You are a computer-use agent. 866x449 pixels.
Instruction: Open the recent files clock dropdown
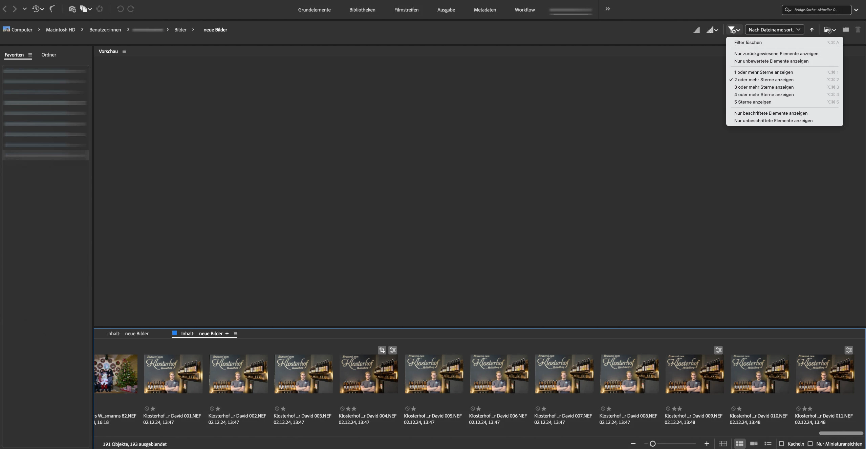tap(38, 9)
